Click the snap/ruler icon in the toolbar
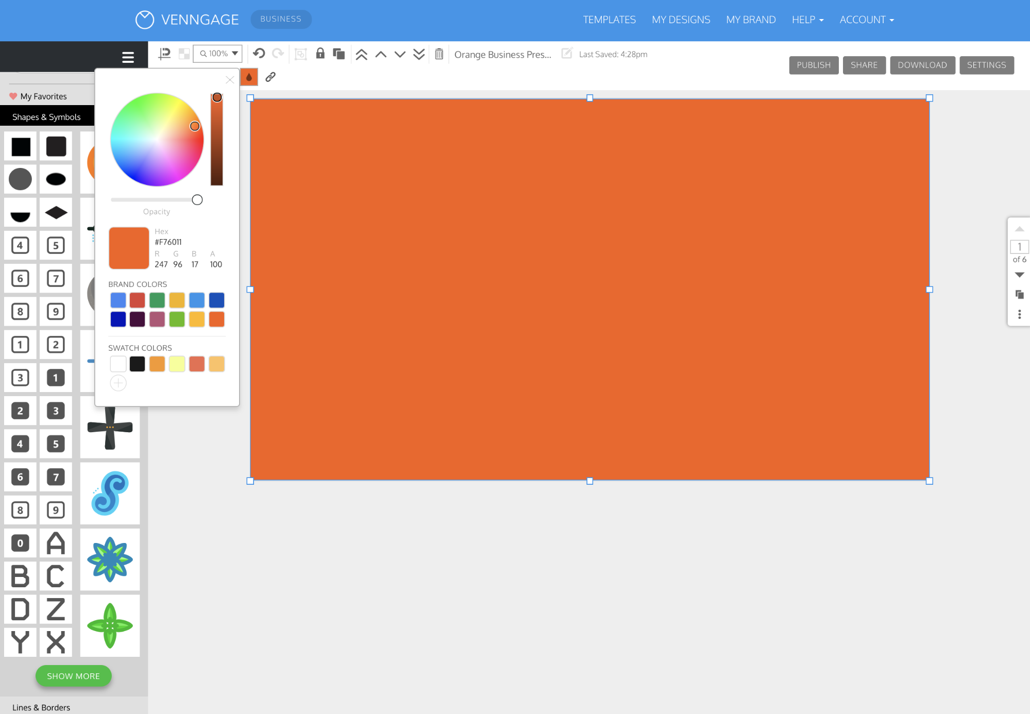This screenshot has width=1030, height=714. (x=164, y=54)
